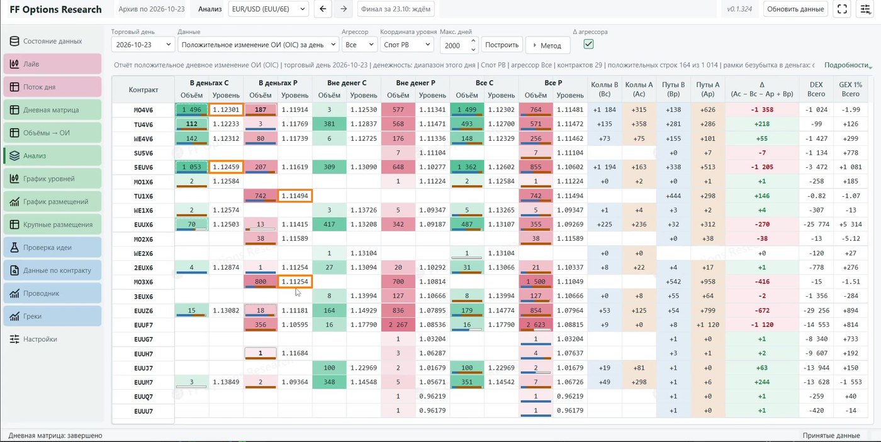
Task: Open the Агрессор dropdown
Action: 359,45
